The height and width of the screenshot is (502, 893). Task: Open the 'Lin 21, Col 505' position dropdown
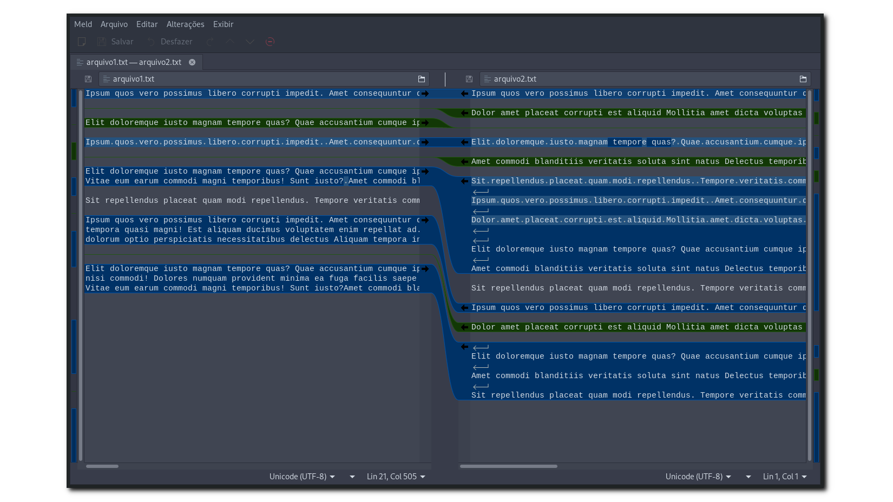coord(396,477)
